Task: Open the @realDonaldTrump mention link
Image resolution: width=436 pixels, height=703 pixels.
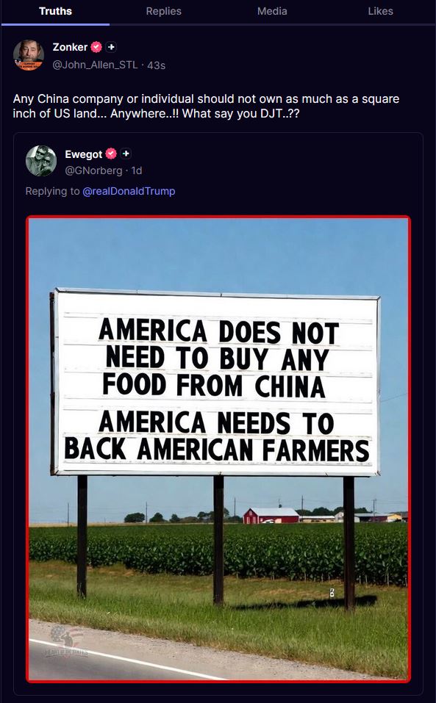Action: (129, 191)
